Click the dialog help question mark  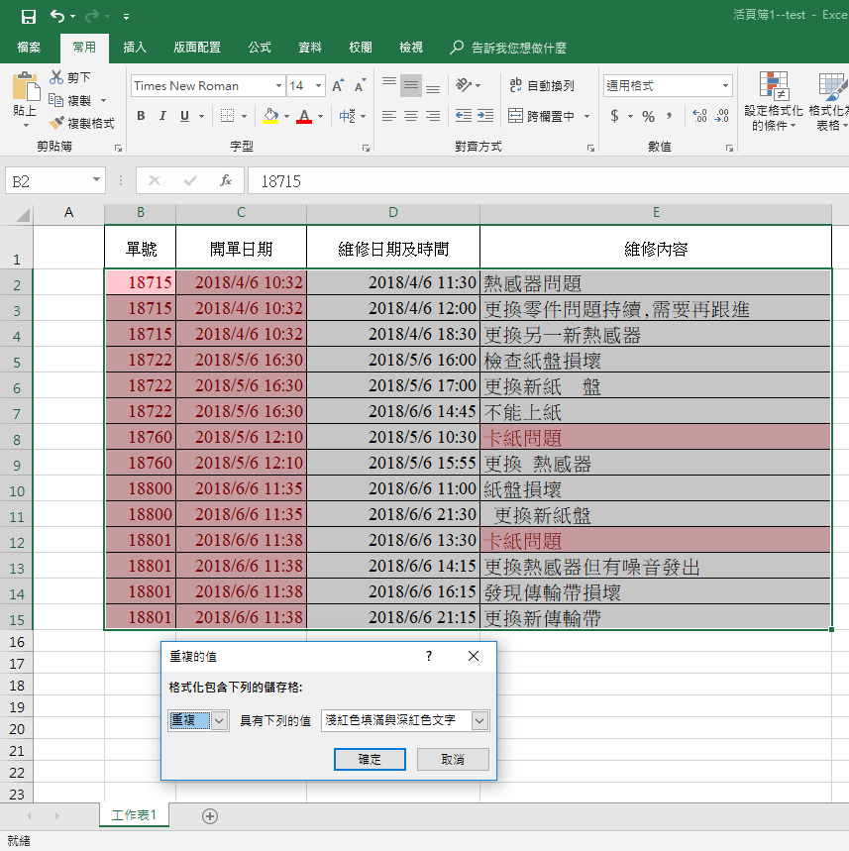pos(429,656)
